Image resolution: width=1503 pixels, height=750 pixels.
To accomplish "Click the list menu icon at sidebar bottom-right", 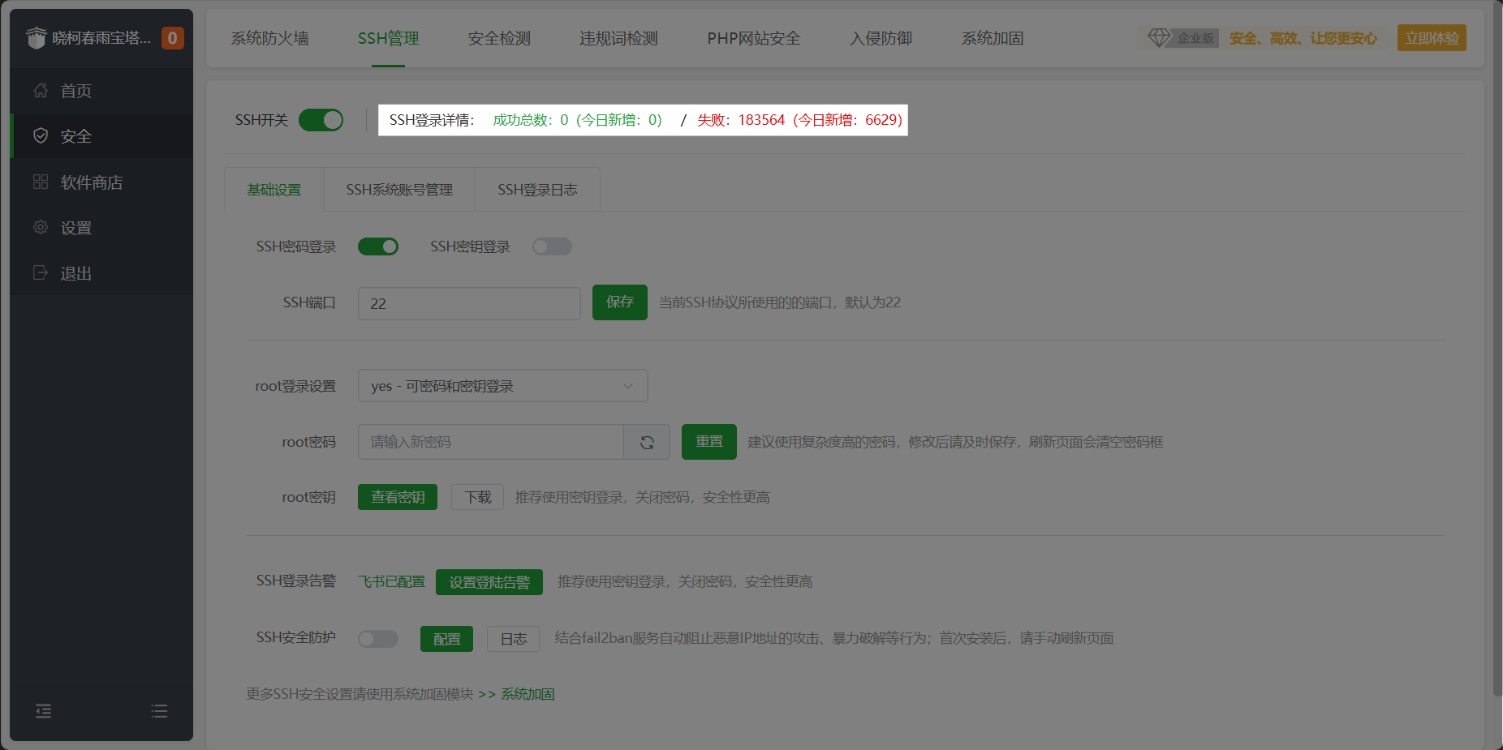I will (159, 711).
